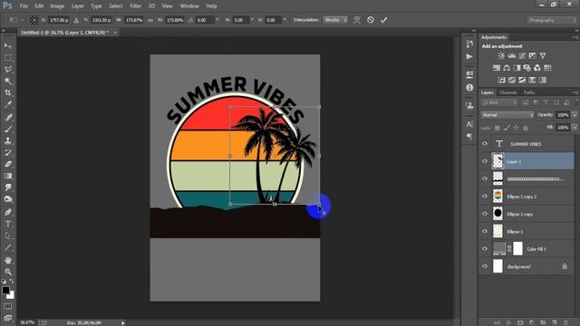Screen dimensions: 580x326
Task: Hide Layer 1 visibility eye
Action: tap(485, 161)
